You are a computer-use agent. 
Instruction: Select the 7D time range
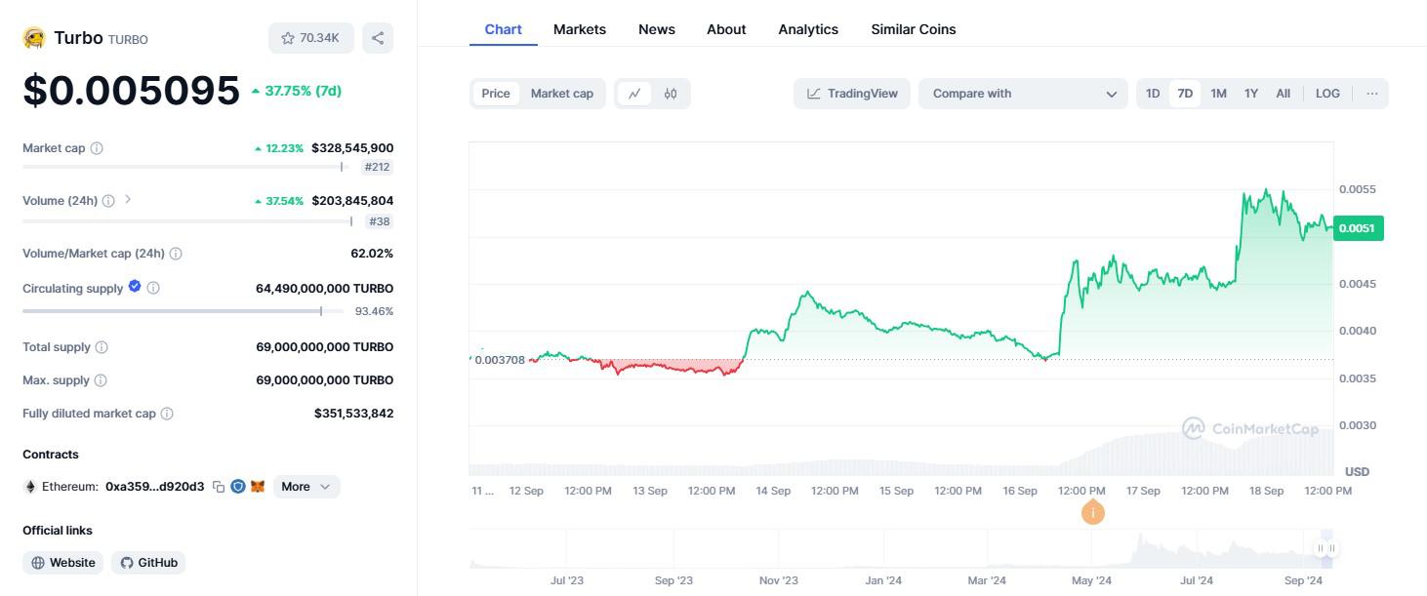pyautogui.click(x=1185, y=94)
